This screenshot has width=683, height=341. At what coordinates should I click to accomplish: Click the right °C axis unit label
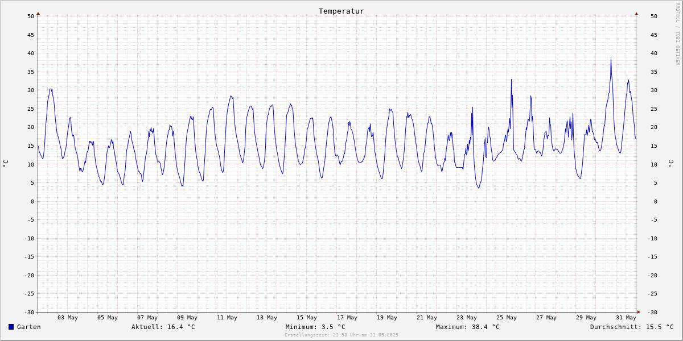671,164
